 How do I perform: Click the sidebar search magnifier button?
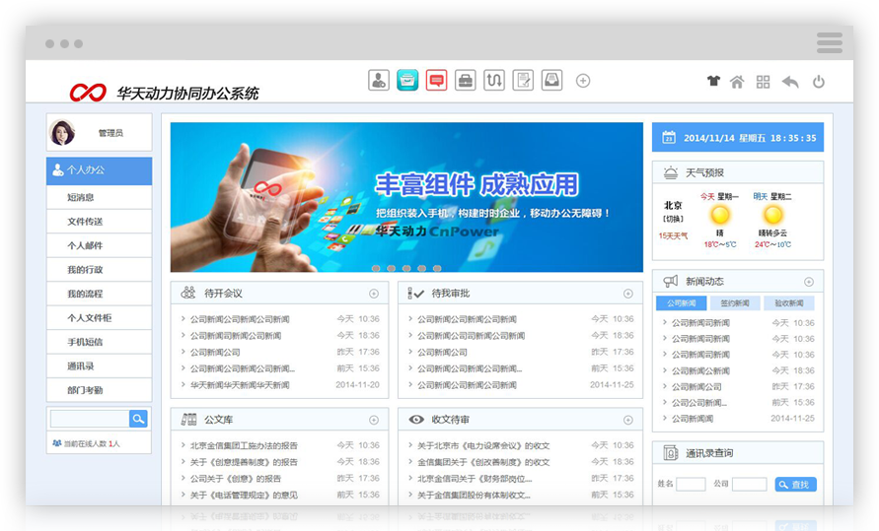tap(138, 419)
